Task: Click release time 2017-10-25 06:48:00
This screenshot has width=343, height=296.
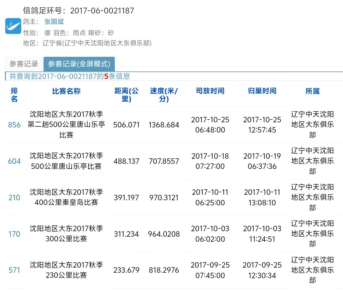Action: coord(210,125)
